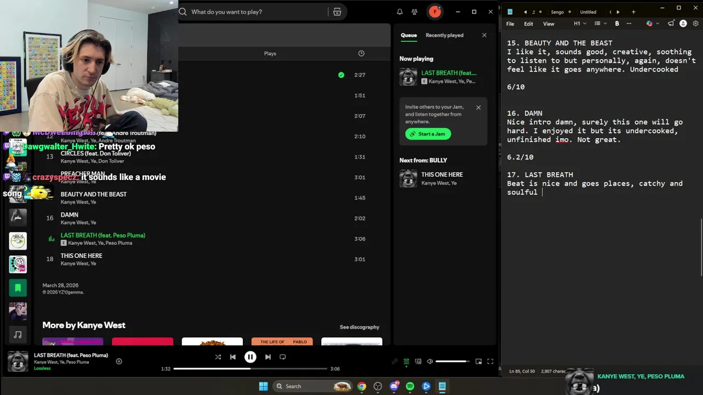This screenshot has height=395, width=703.
Task: Expand the list formatting dropdown
Action: [x=601, y=24]
